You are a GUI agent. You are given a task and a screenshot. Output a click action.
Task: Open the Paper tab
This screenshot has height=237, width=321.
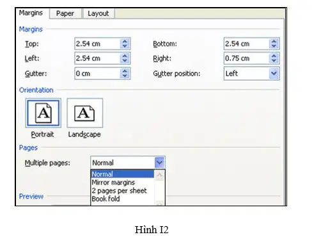click(x=65, y=13)
